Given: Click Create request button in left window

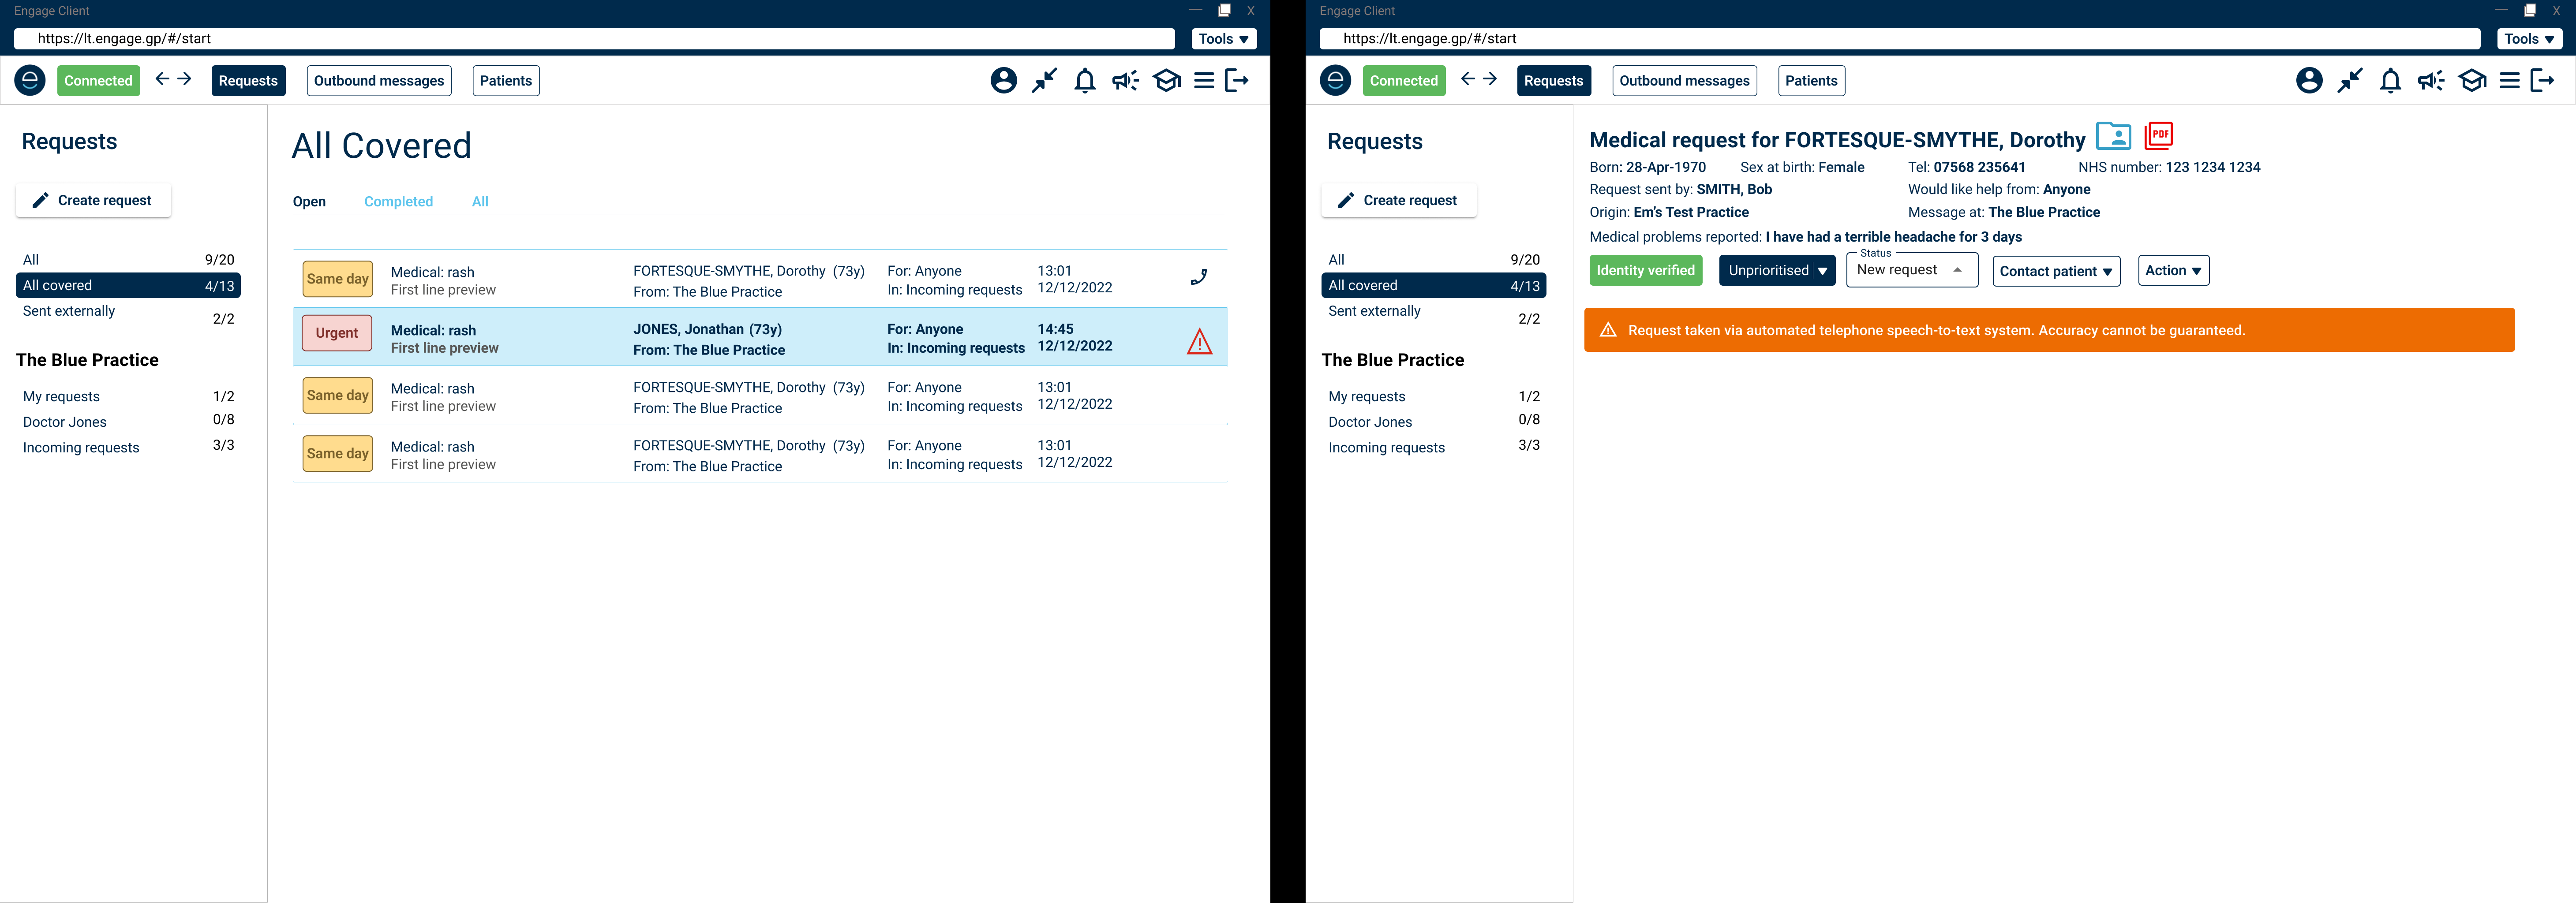Looking at the screenshot, I should pos(93,200).
